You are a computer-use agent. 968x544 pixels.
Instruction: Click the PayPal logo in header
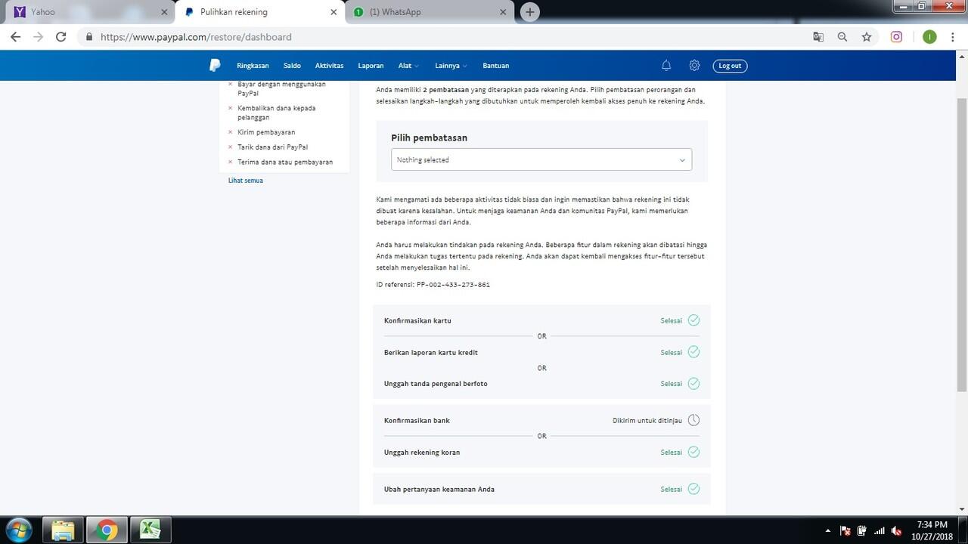215,66
